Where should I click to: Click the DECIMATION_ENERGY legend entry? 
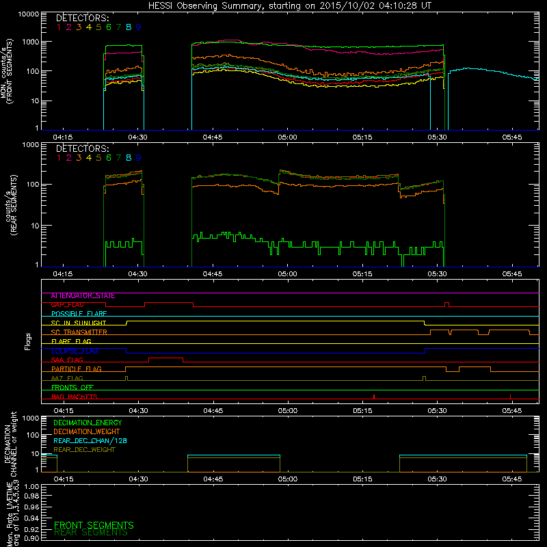pos(88,423)
